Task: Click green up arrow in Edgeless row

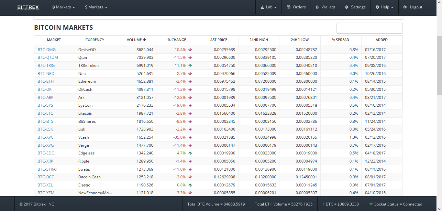Action: pyautogui.click(x=190, y=153)
